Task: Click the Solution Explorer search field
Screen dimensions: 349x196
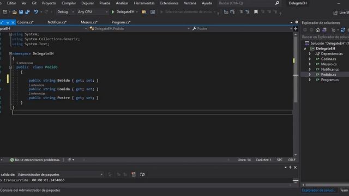Action: [325, 37]
